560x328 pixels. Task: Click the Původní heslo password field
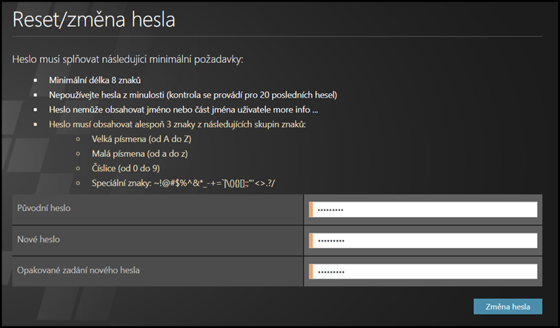pos(424,210)
